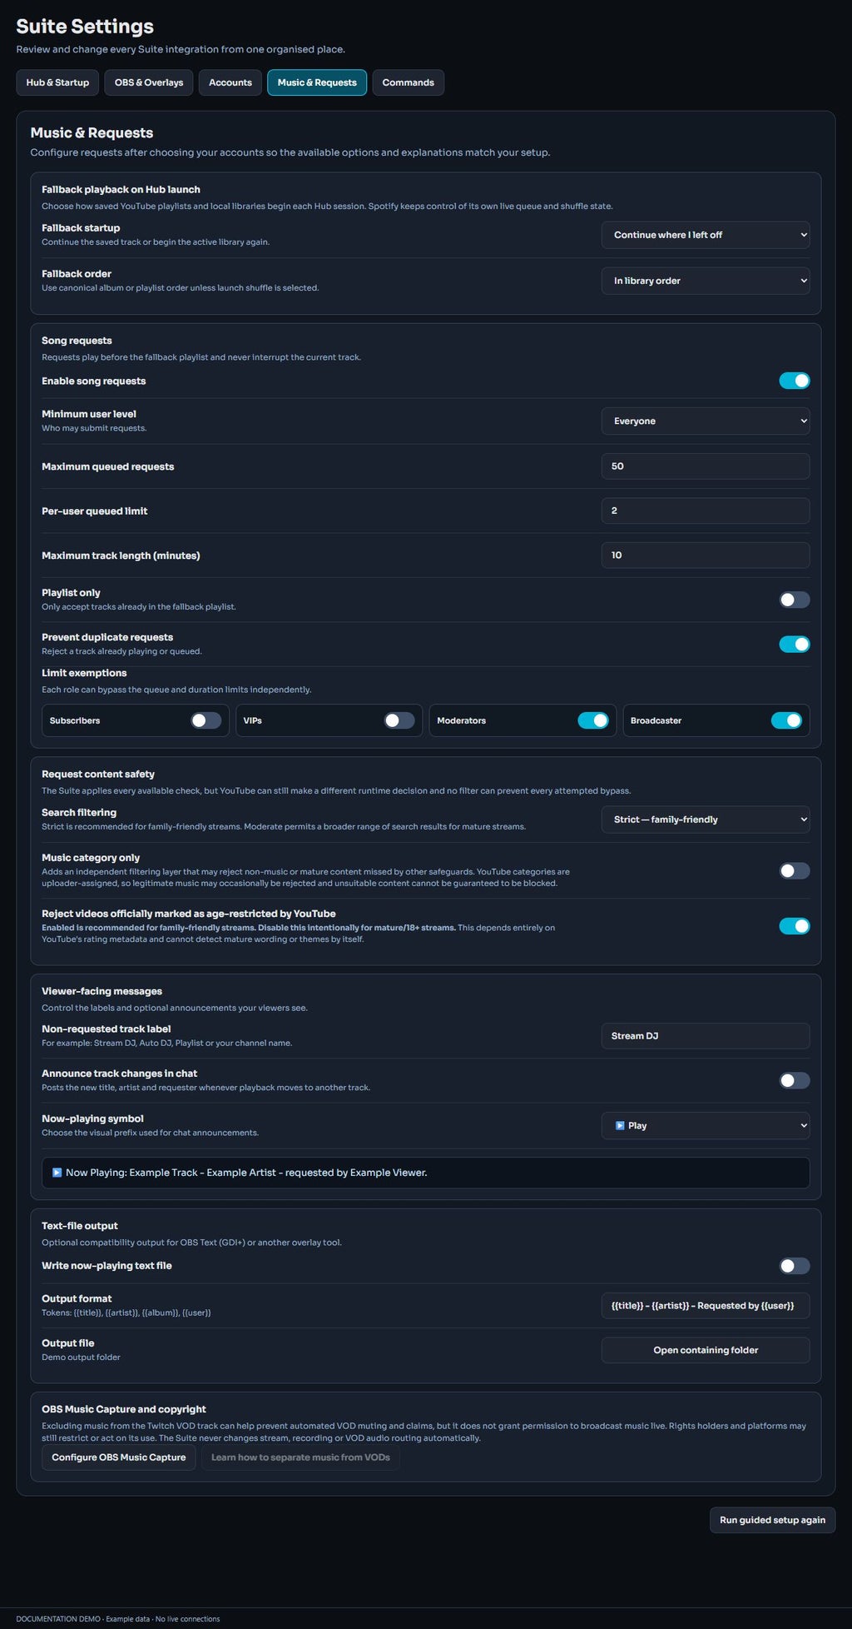Disable the Enable song requests toggle

[795, 381]
